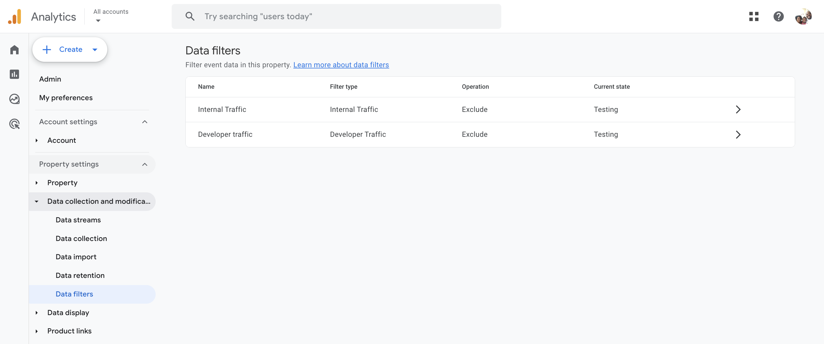
Task: Open the Internal Traffic filter details
Action: (738, 109)
